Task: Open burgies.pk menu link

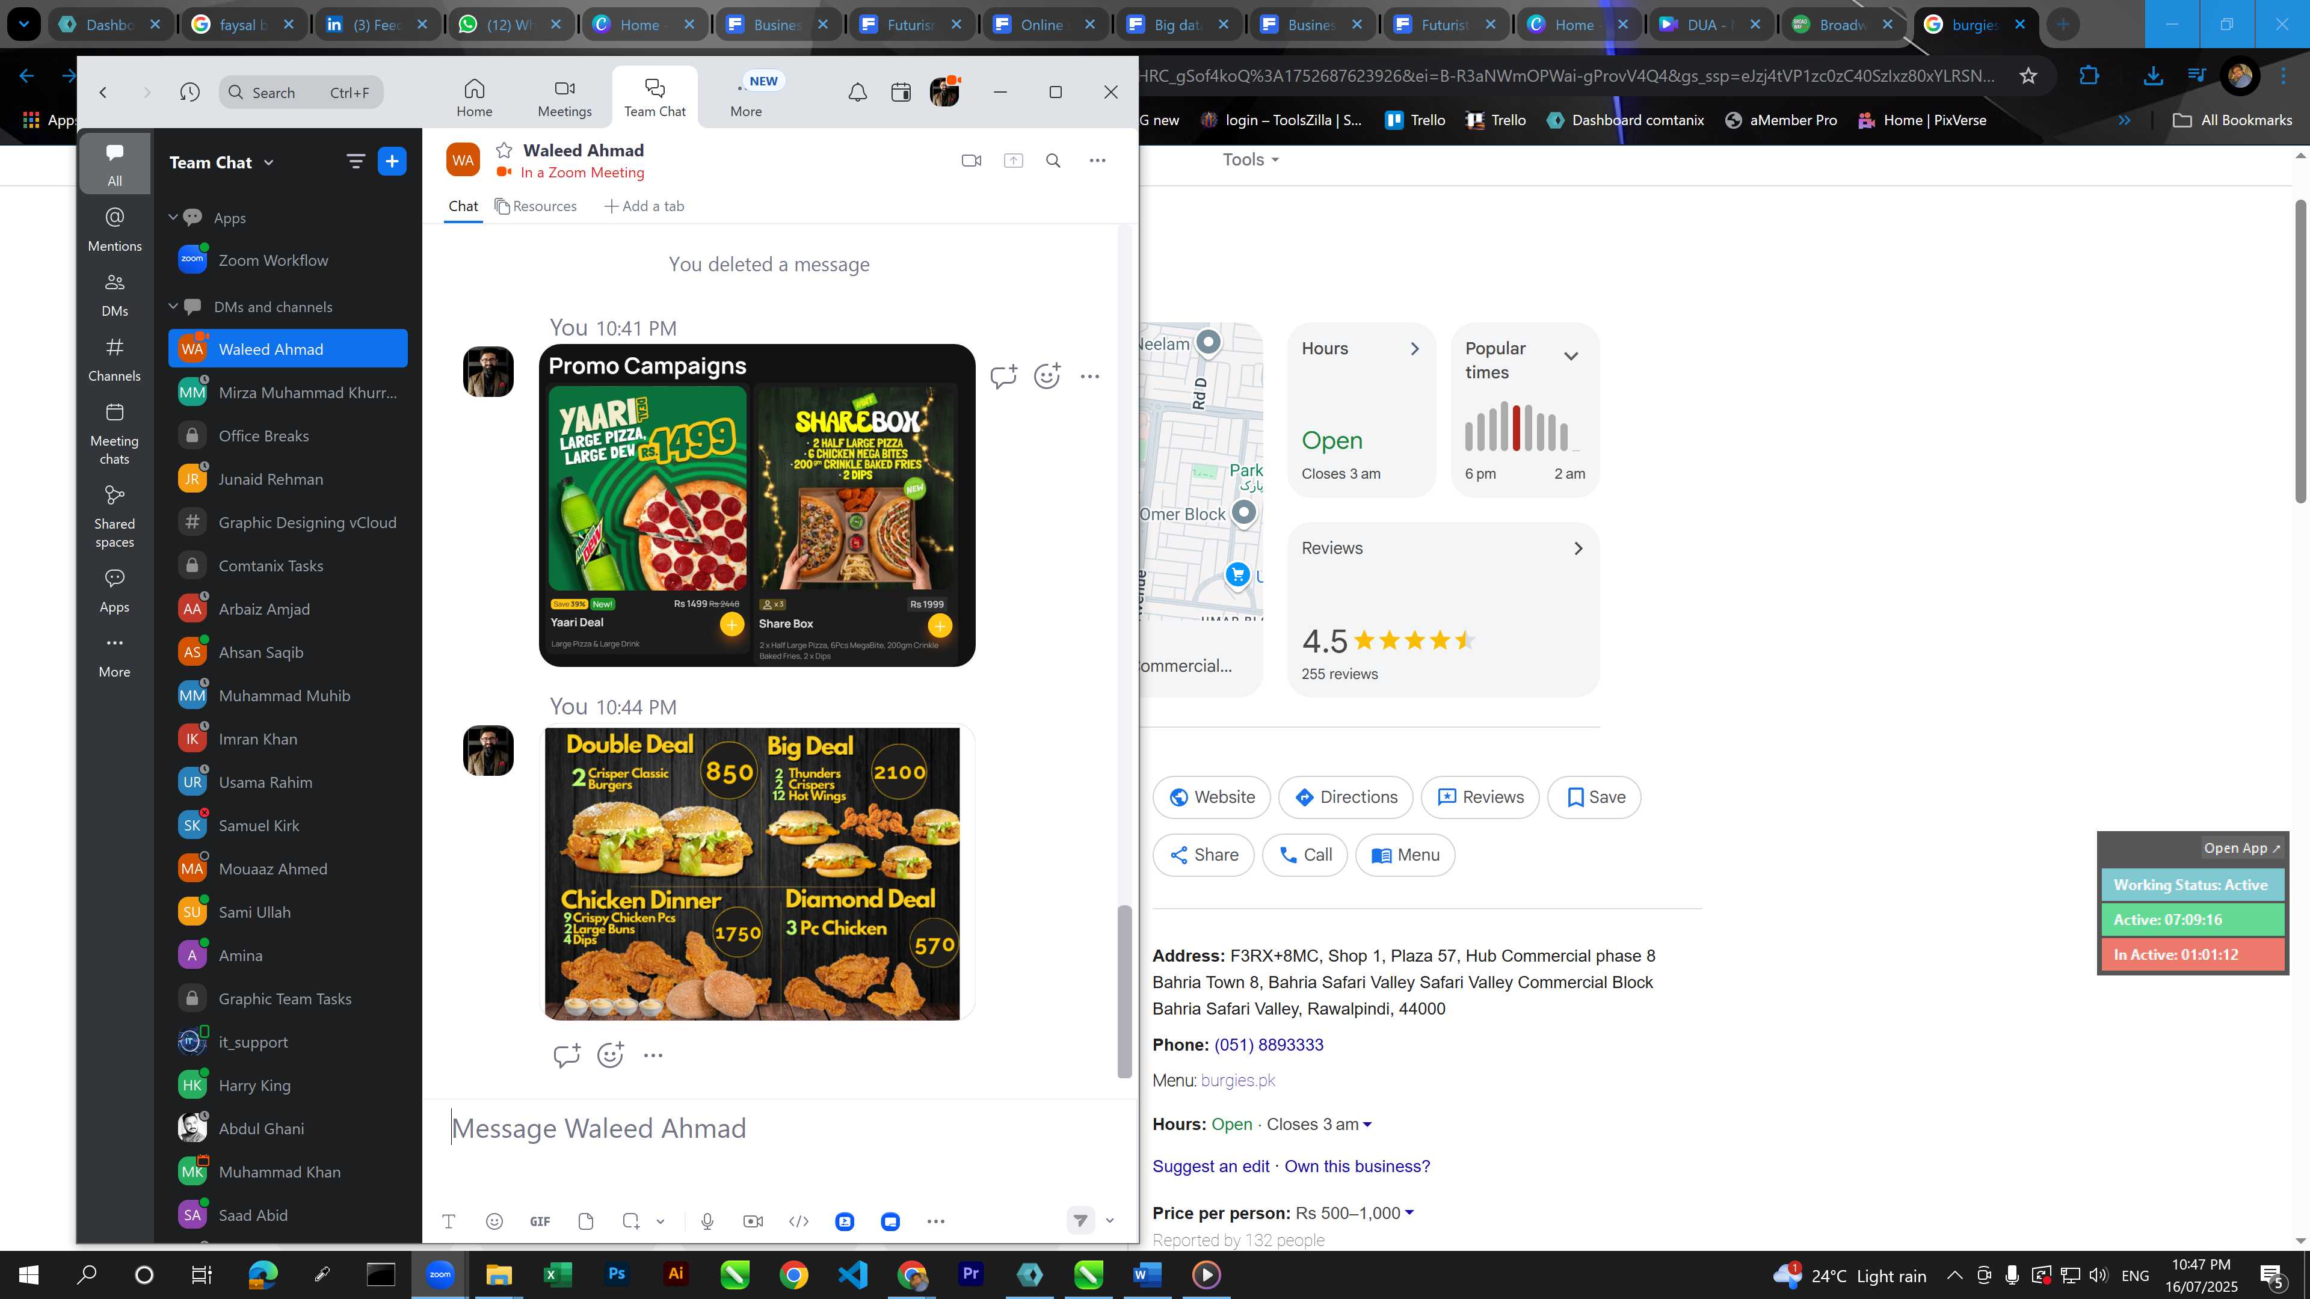Action: pyautogui.click(x=1237, y=1080)
